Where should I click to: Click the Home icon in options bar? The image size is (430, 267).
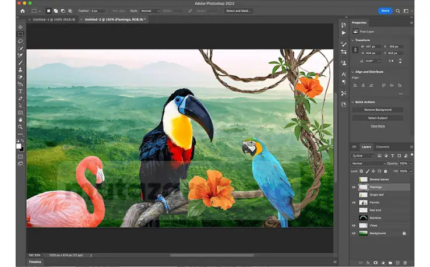click(23, 10)
